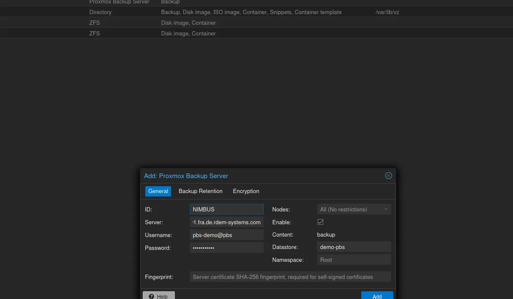Open the Nodes restrictions dropdown
This screenshot has height=299, width=513.
click(x=385, y=209)
